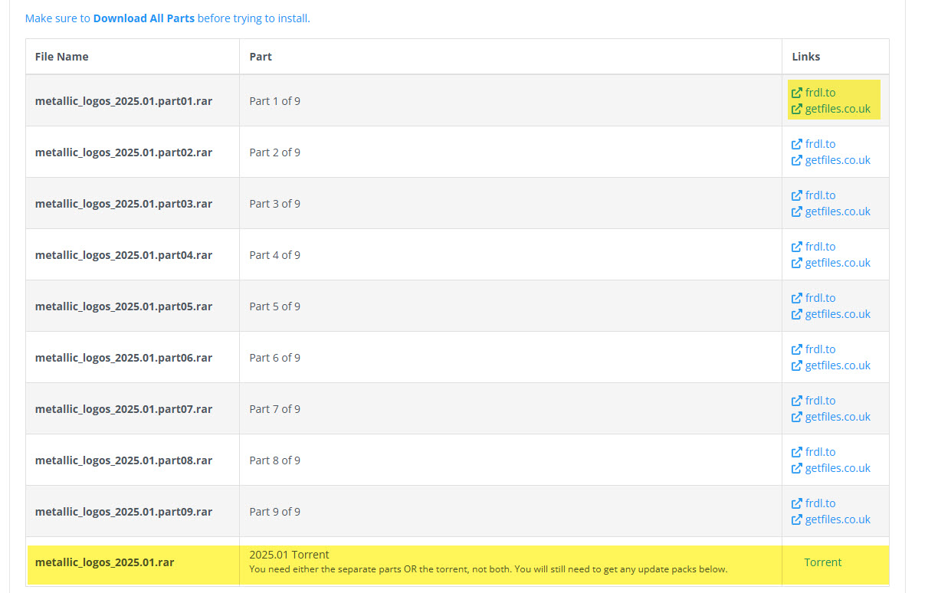Click external link icon beside part01 frdl.to
The image size is (938, 593).
796,93
